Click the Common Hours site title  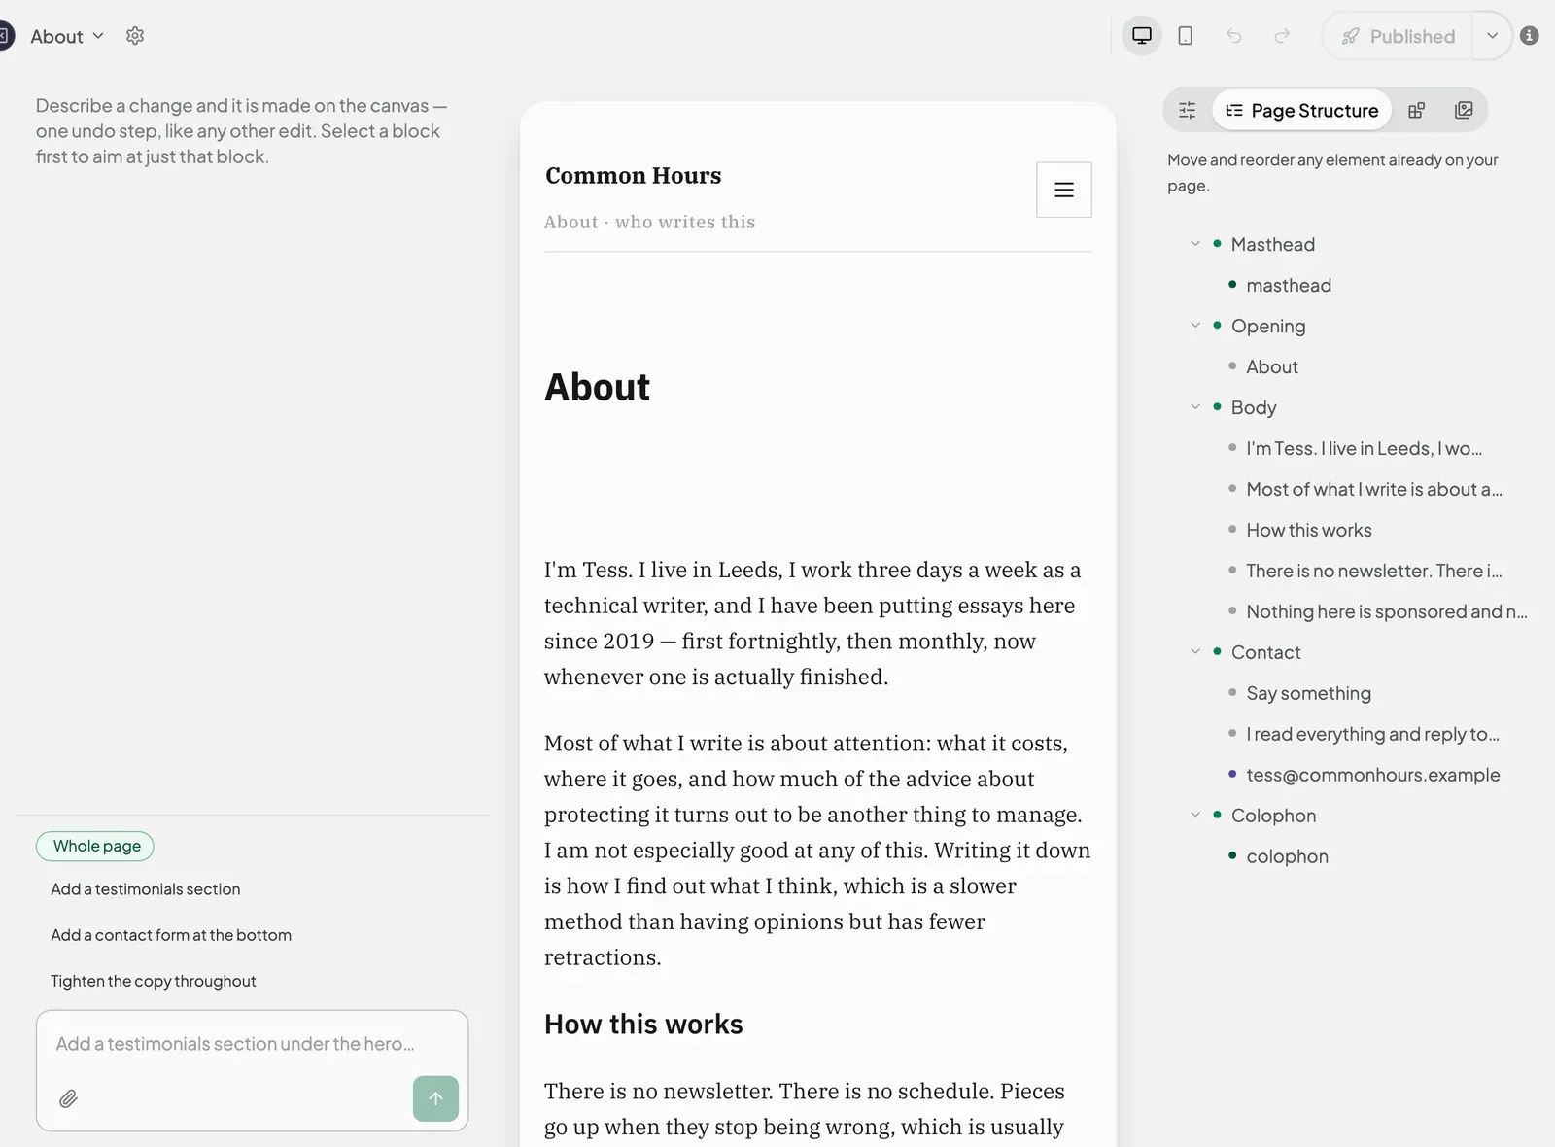click(x=634, y=176)
